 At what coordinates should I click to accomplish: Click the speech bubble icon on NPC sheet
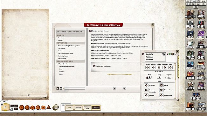point(176,54)
